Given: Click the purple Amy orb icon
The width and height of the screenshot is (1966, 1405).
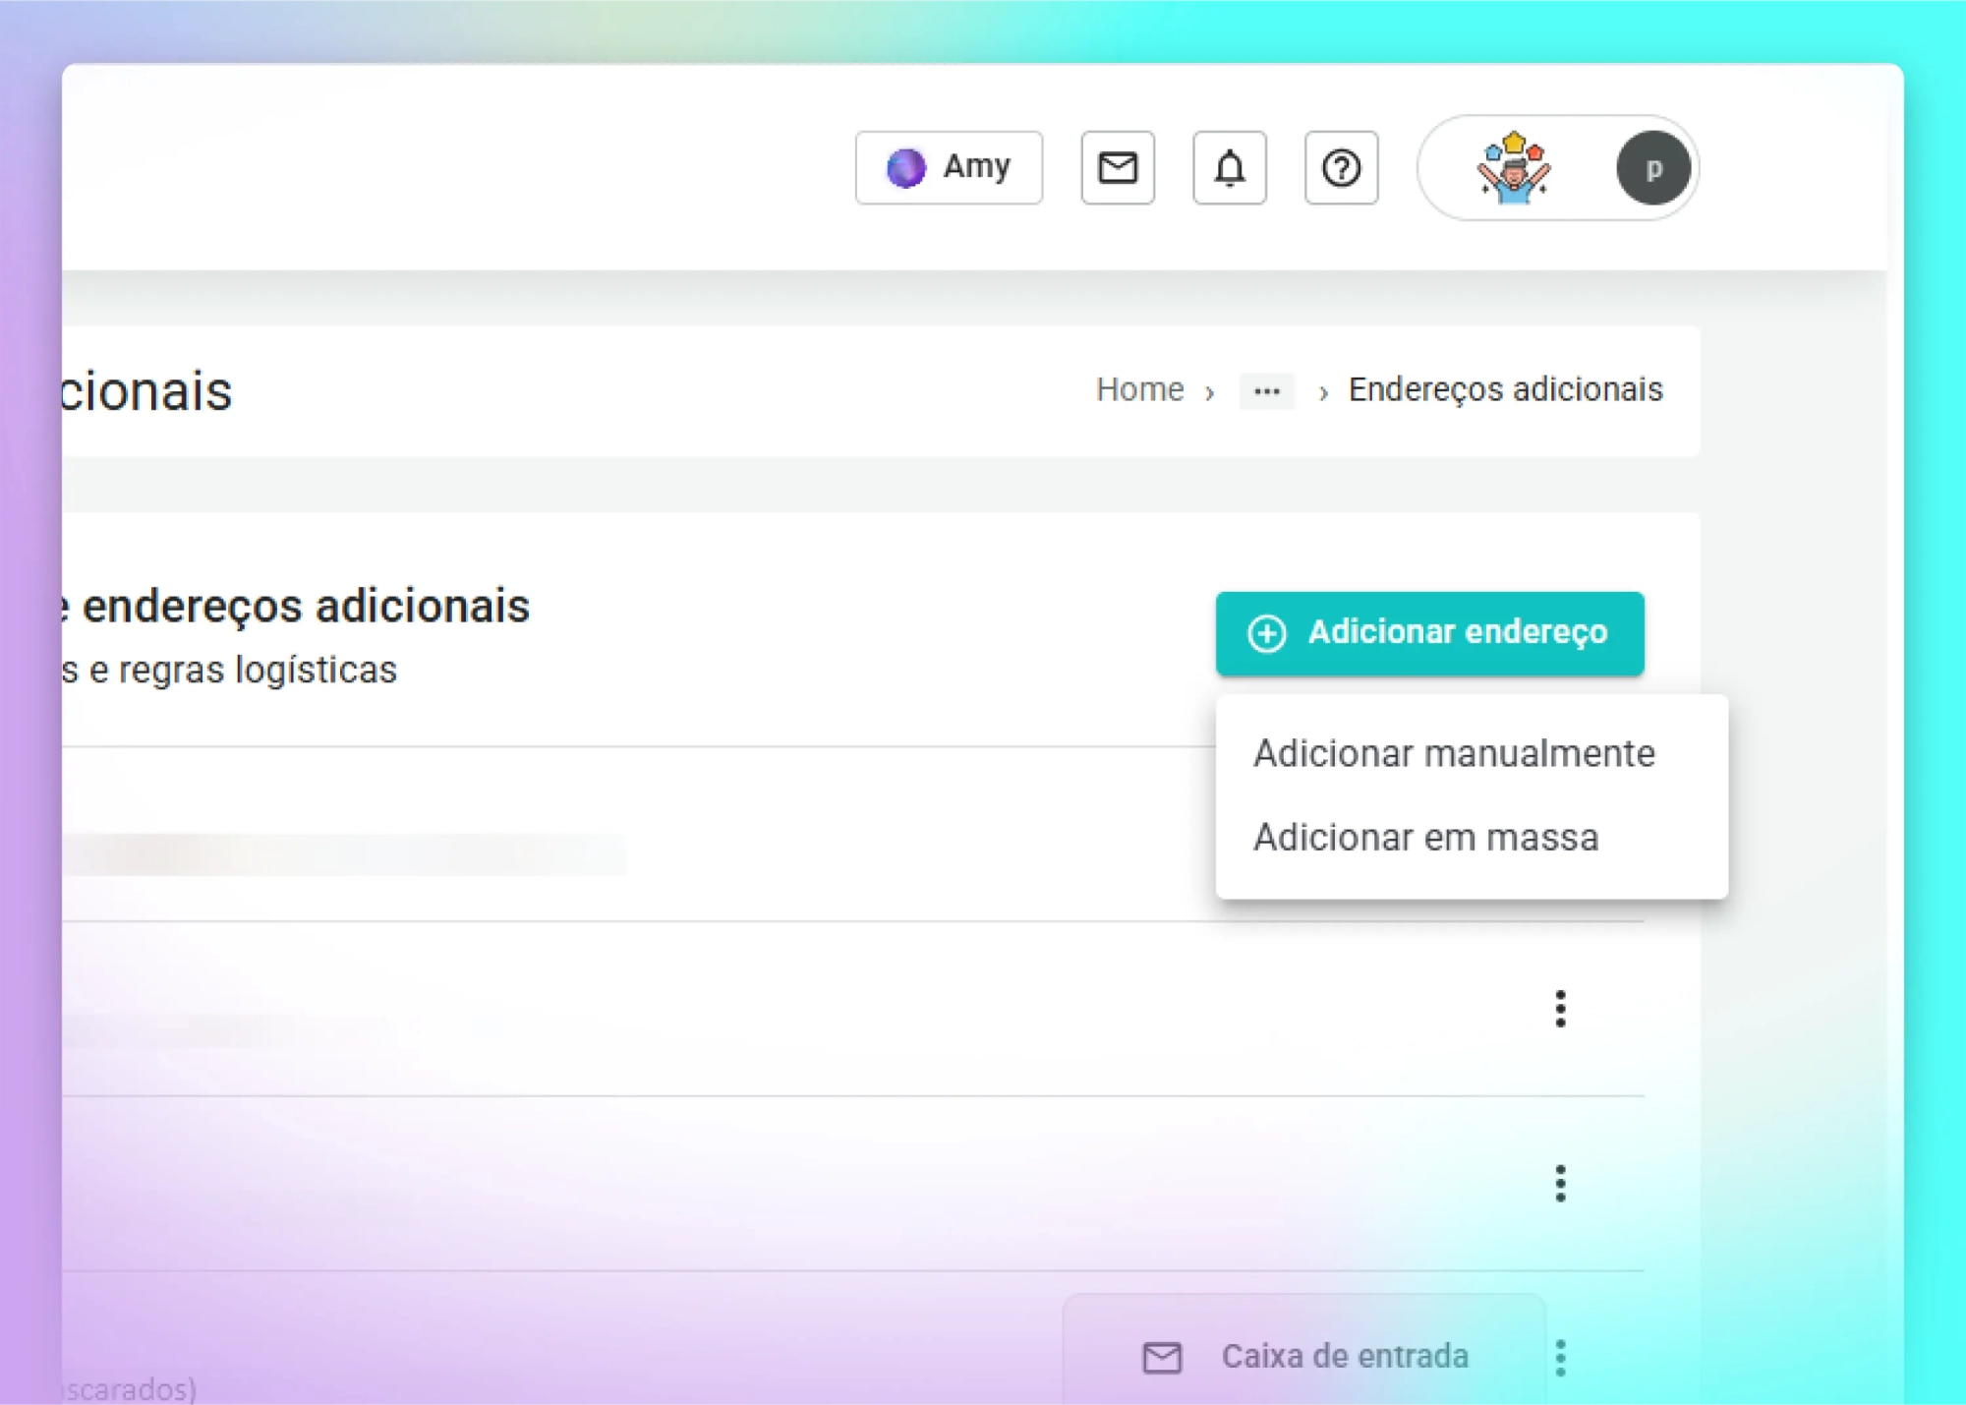Looking at the screenshot, I should tap(905, 167).
